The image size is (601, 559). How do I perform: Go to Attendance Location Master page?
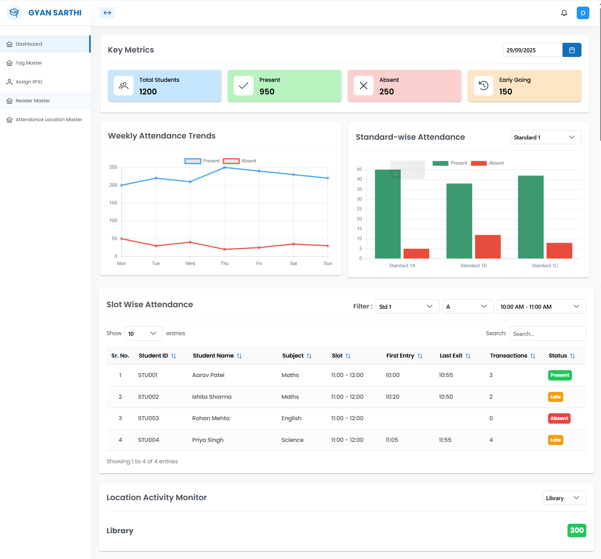(x=49, y=120)
